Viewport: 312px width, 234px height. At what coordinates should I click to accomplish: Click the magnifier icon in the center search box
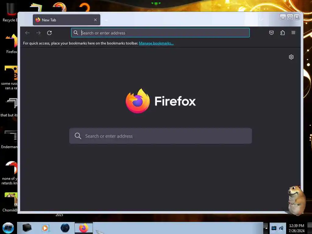pyautogui.click(x=78, y=136)
